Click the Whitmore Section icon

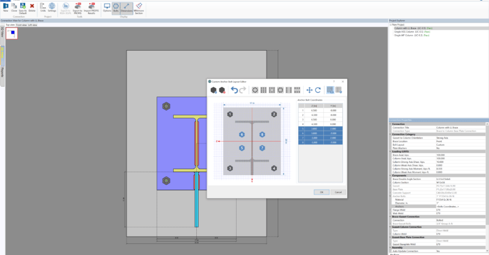click(x=139, y=9)
